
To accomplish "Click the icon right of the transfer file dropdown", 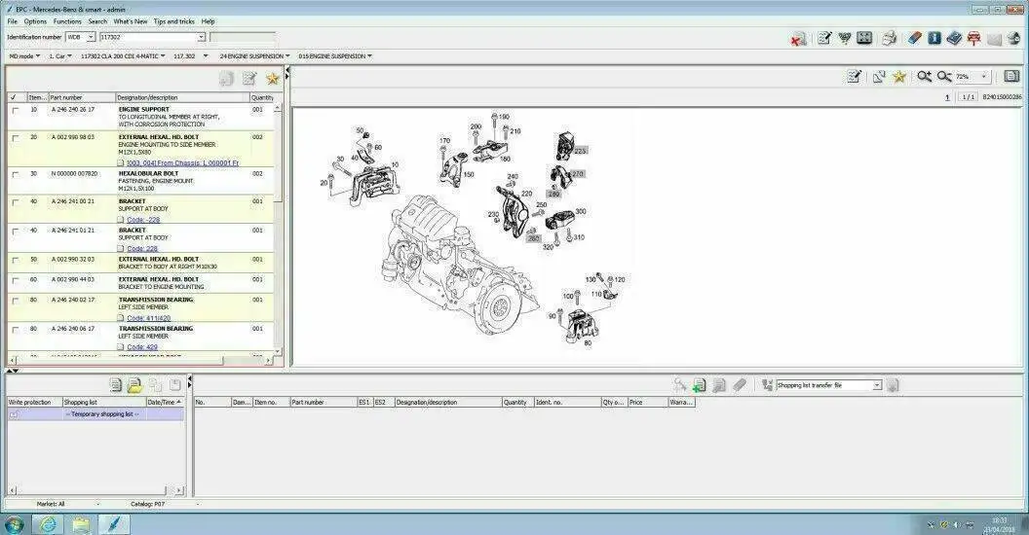I will click(x=892, y=385).
